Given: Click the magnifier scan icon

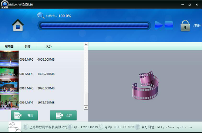Looking at the screenshot, I should (41, 16).
